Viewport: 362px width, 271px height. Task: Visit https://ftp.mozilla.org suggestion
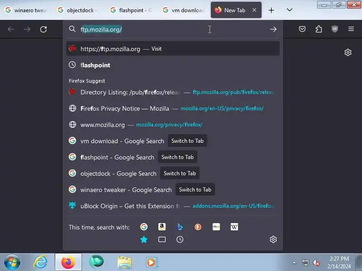pyautogui.click(x=173, y=49)
